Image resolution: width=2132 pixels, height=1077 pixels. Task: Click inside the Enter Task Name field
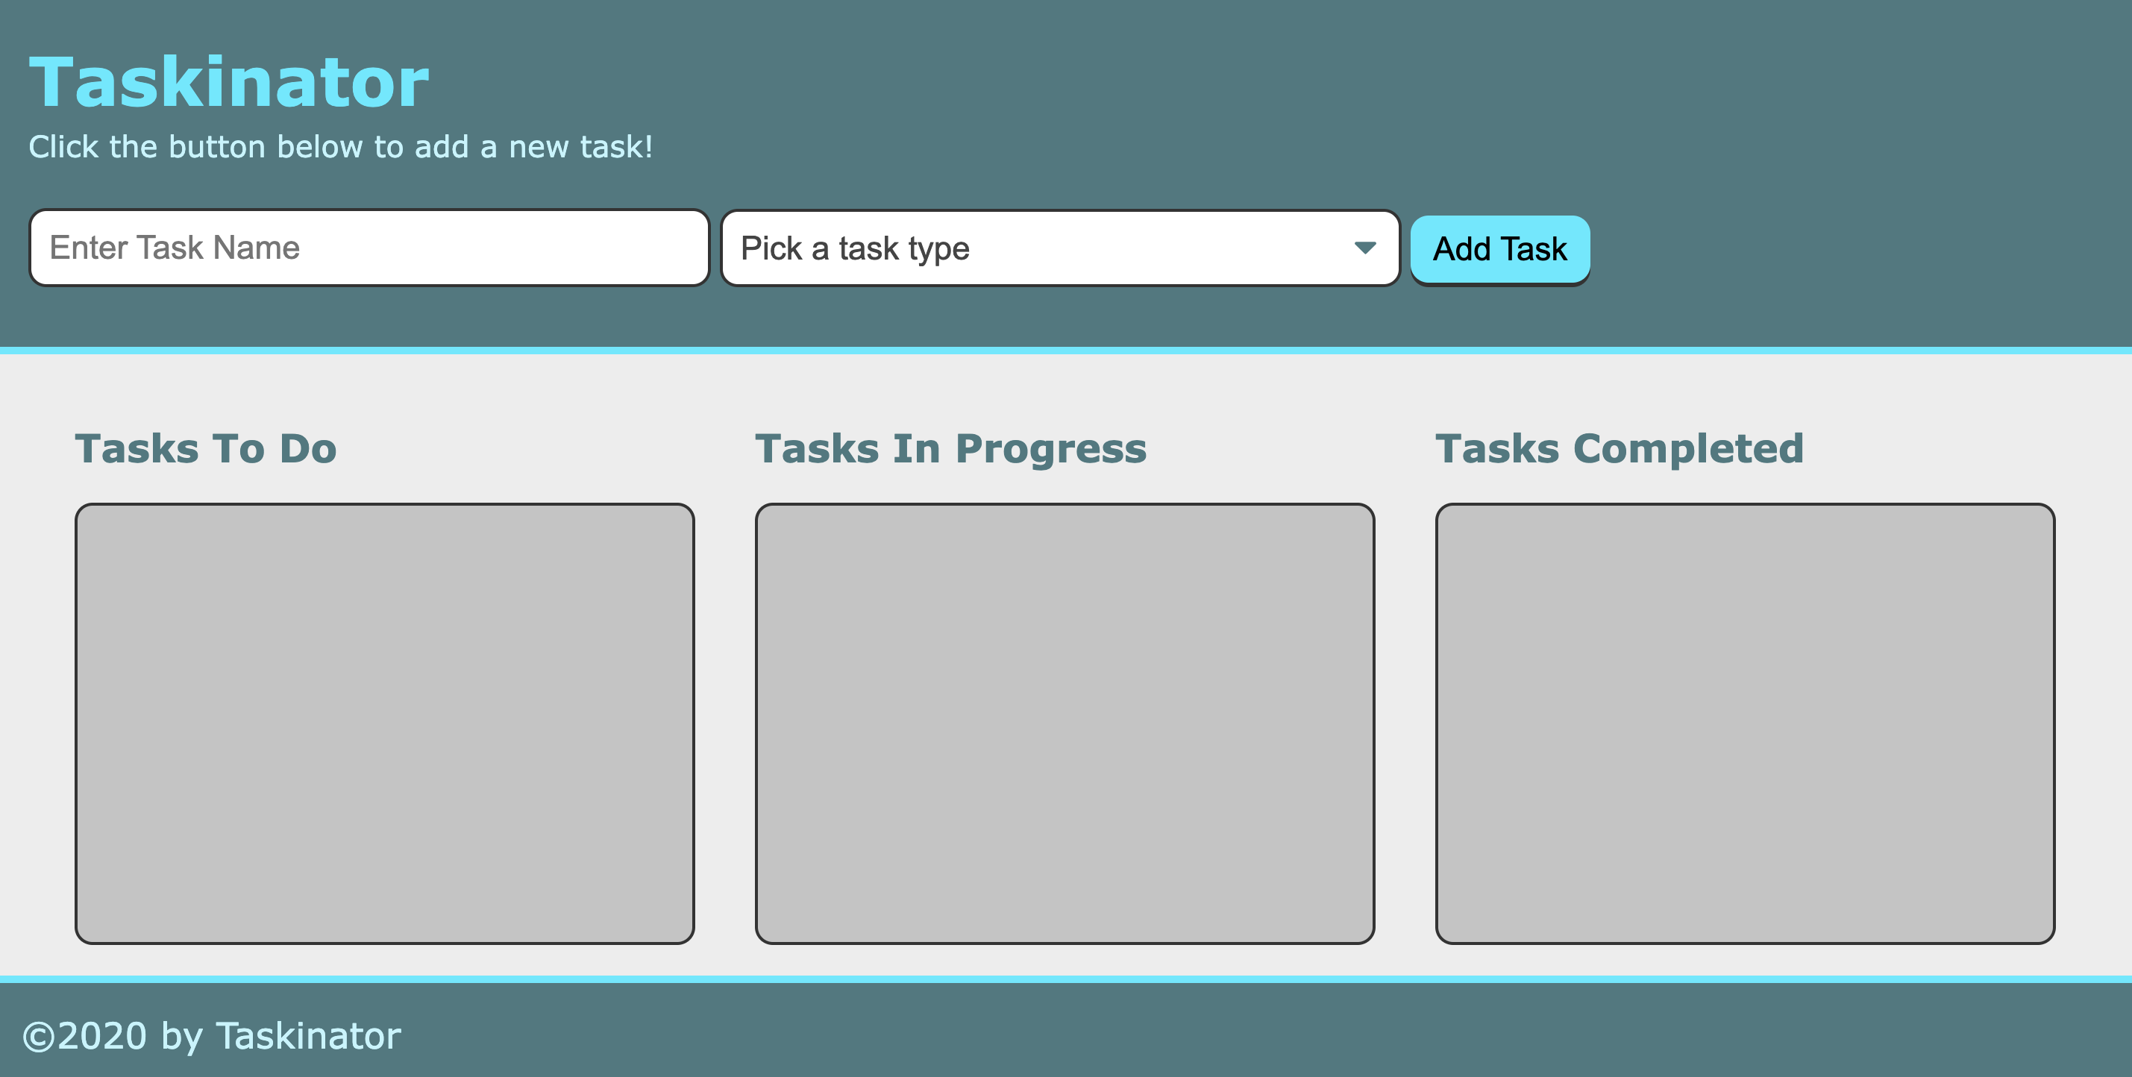pos(369,248)
